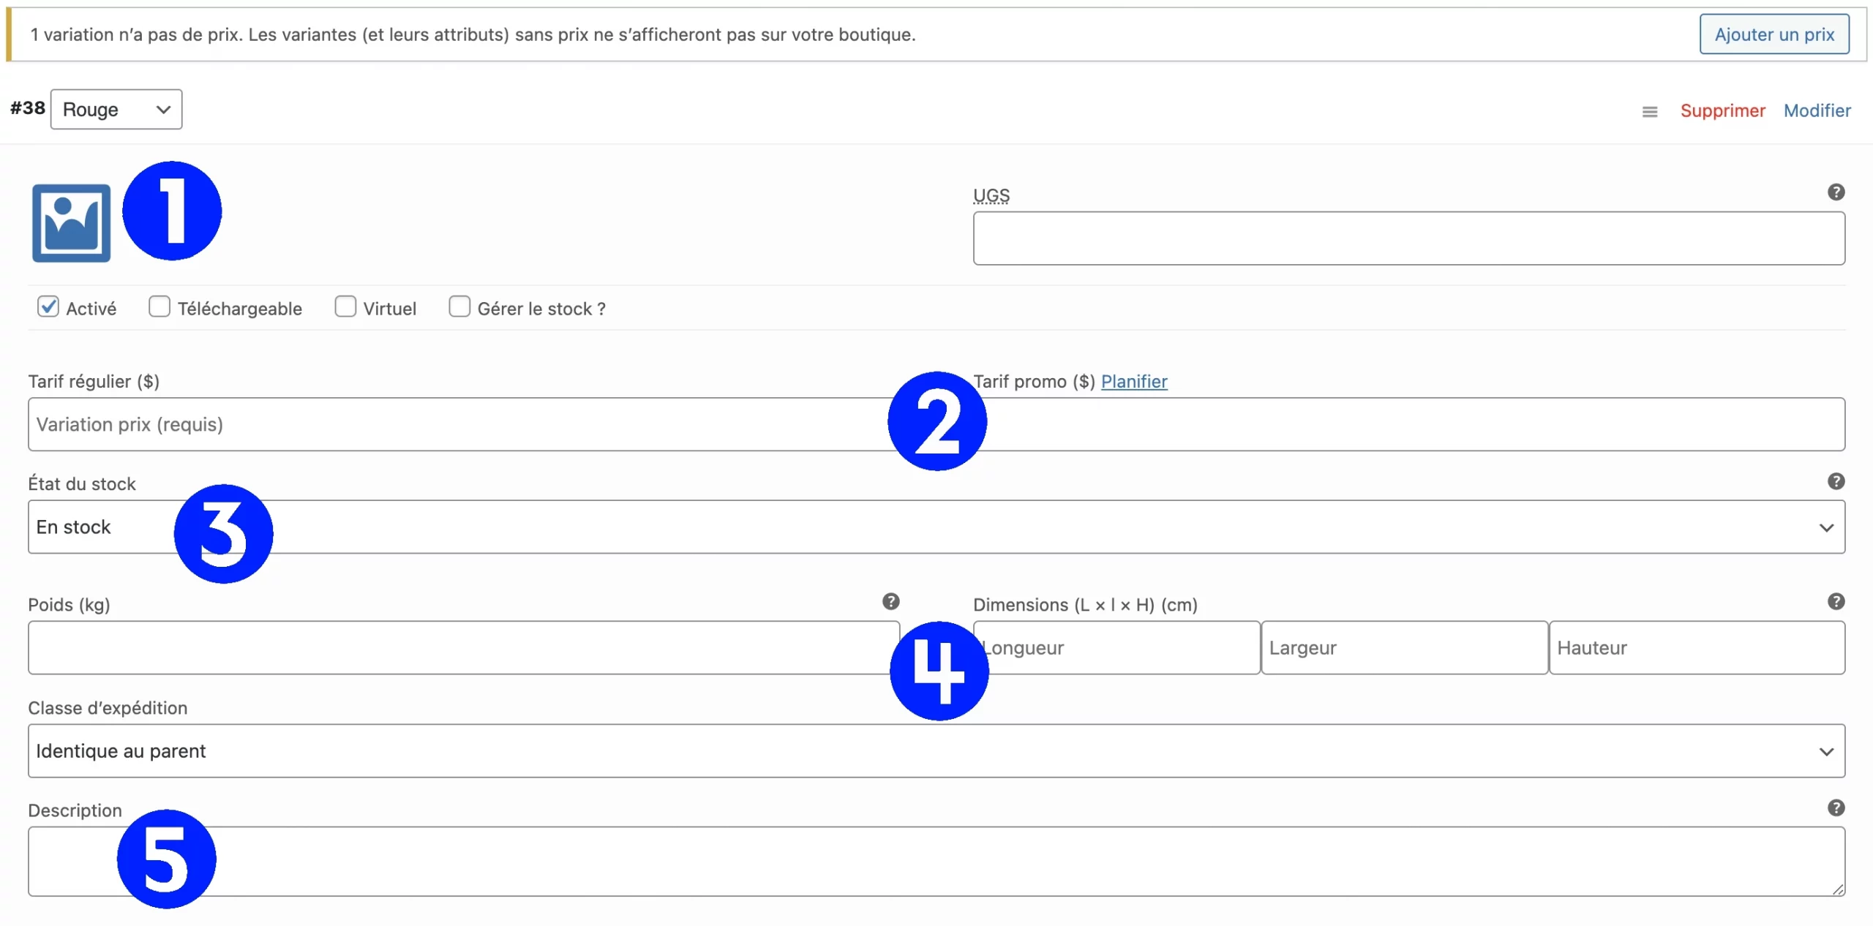1873x926 pixels.
Task: Click the help icon for Description
Action: (x=1835, y=808)
